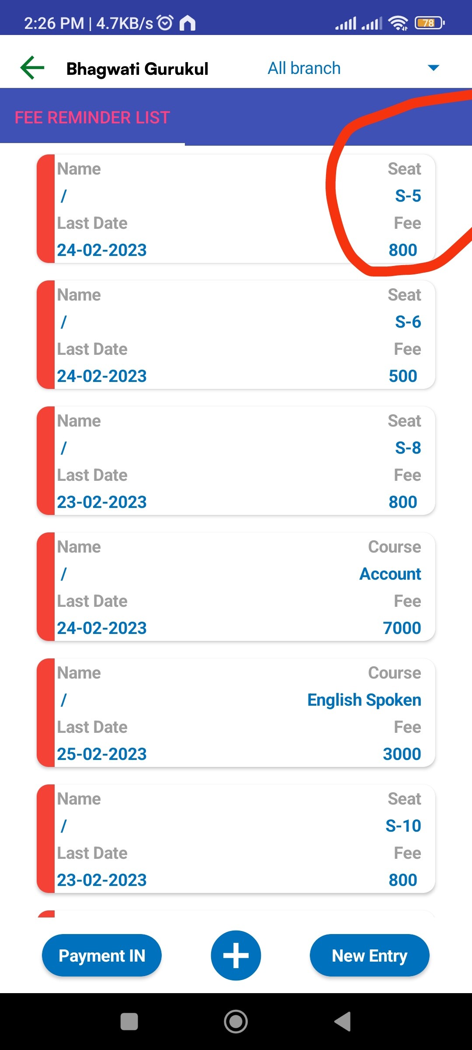The width and height of the screenshot is (472, 1050).
Task: Click the New Entry button
Action: (x=369, y=955)
